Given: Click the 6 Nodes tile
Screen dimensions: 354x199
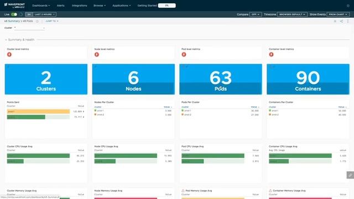Looking at the screenshot, I should pos(133,79).
